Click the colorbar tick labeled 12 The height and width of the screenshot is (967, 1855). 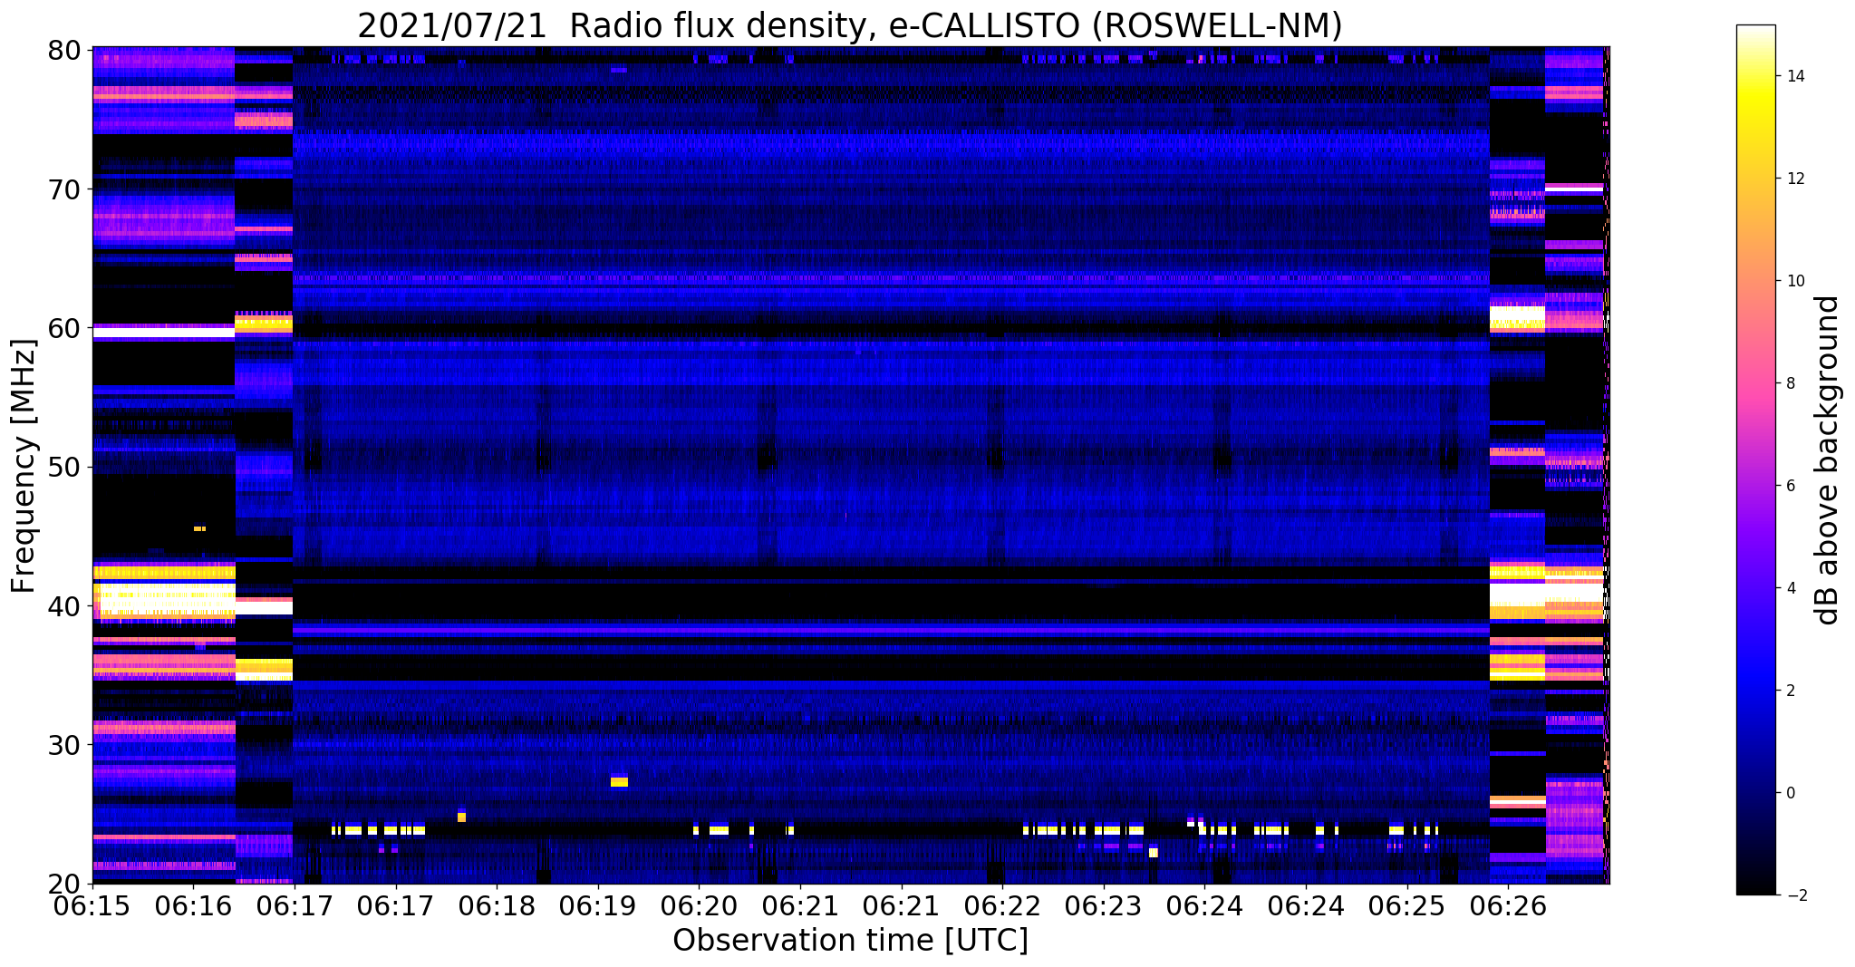click(x=1793, y=179)
